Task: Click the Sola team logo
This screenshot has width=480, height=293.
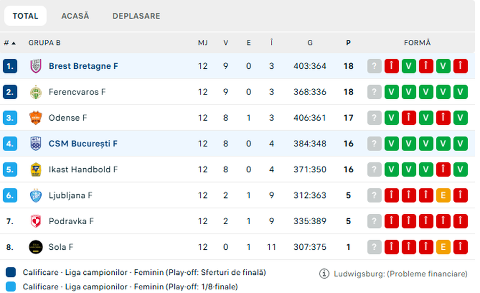Action: point(36,247)
